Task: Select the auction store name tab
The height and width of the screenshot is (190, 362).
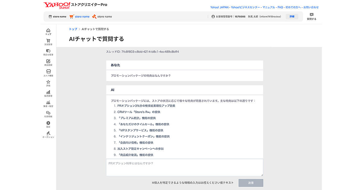Action: click(x=102, y=17)
